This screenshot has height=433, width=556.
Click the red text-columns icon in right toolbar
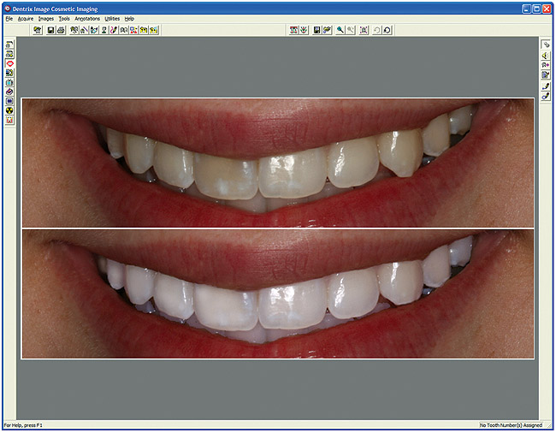293,30
